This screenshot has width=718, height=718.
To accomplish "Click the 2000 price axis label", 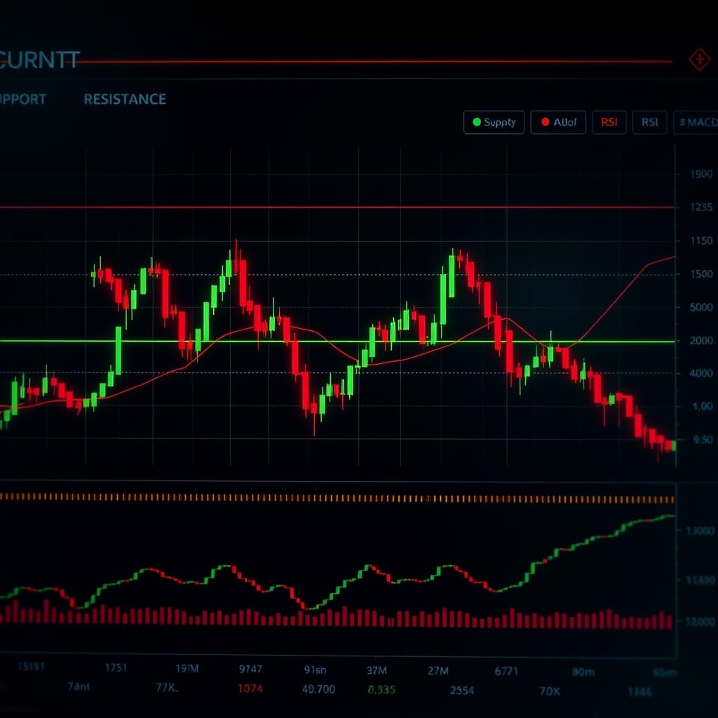I will (x=701, y=340).
